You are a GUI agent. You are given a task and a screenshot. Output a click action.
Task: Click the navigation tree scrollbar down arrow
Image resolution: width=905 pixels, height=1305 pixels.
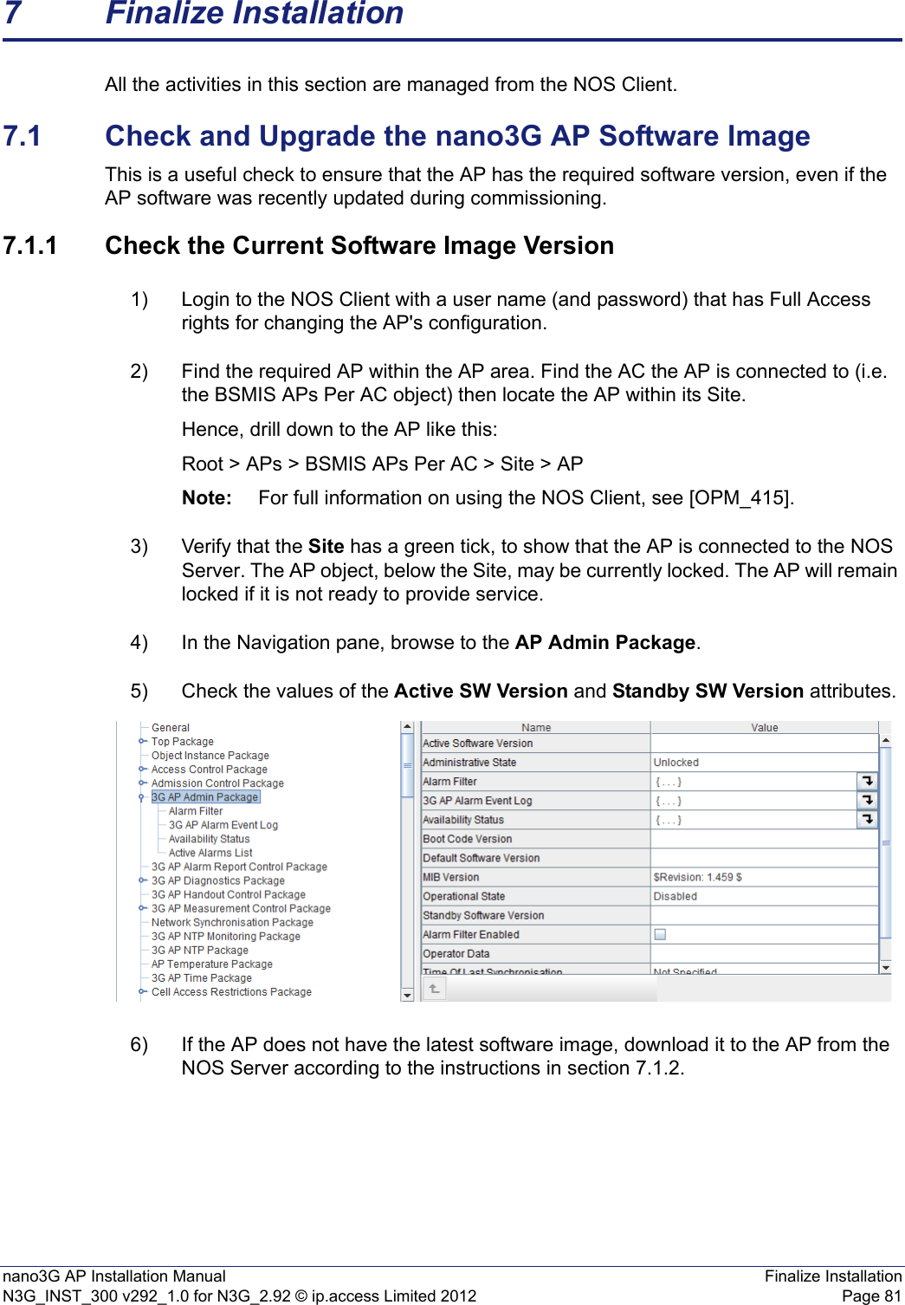coord(407,996)
